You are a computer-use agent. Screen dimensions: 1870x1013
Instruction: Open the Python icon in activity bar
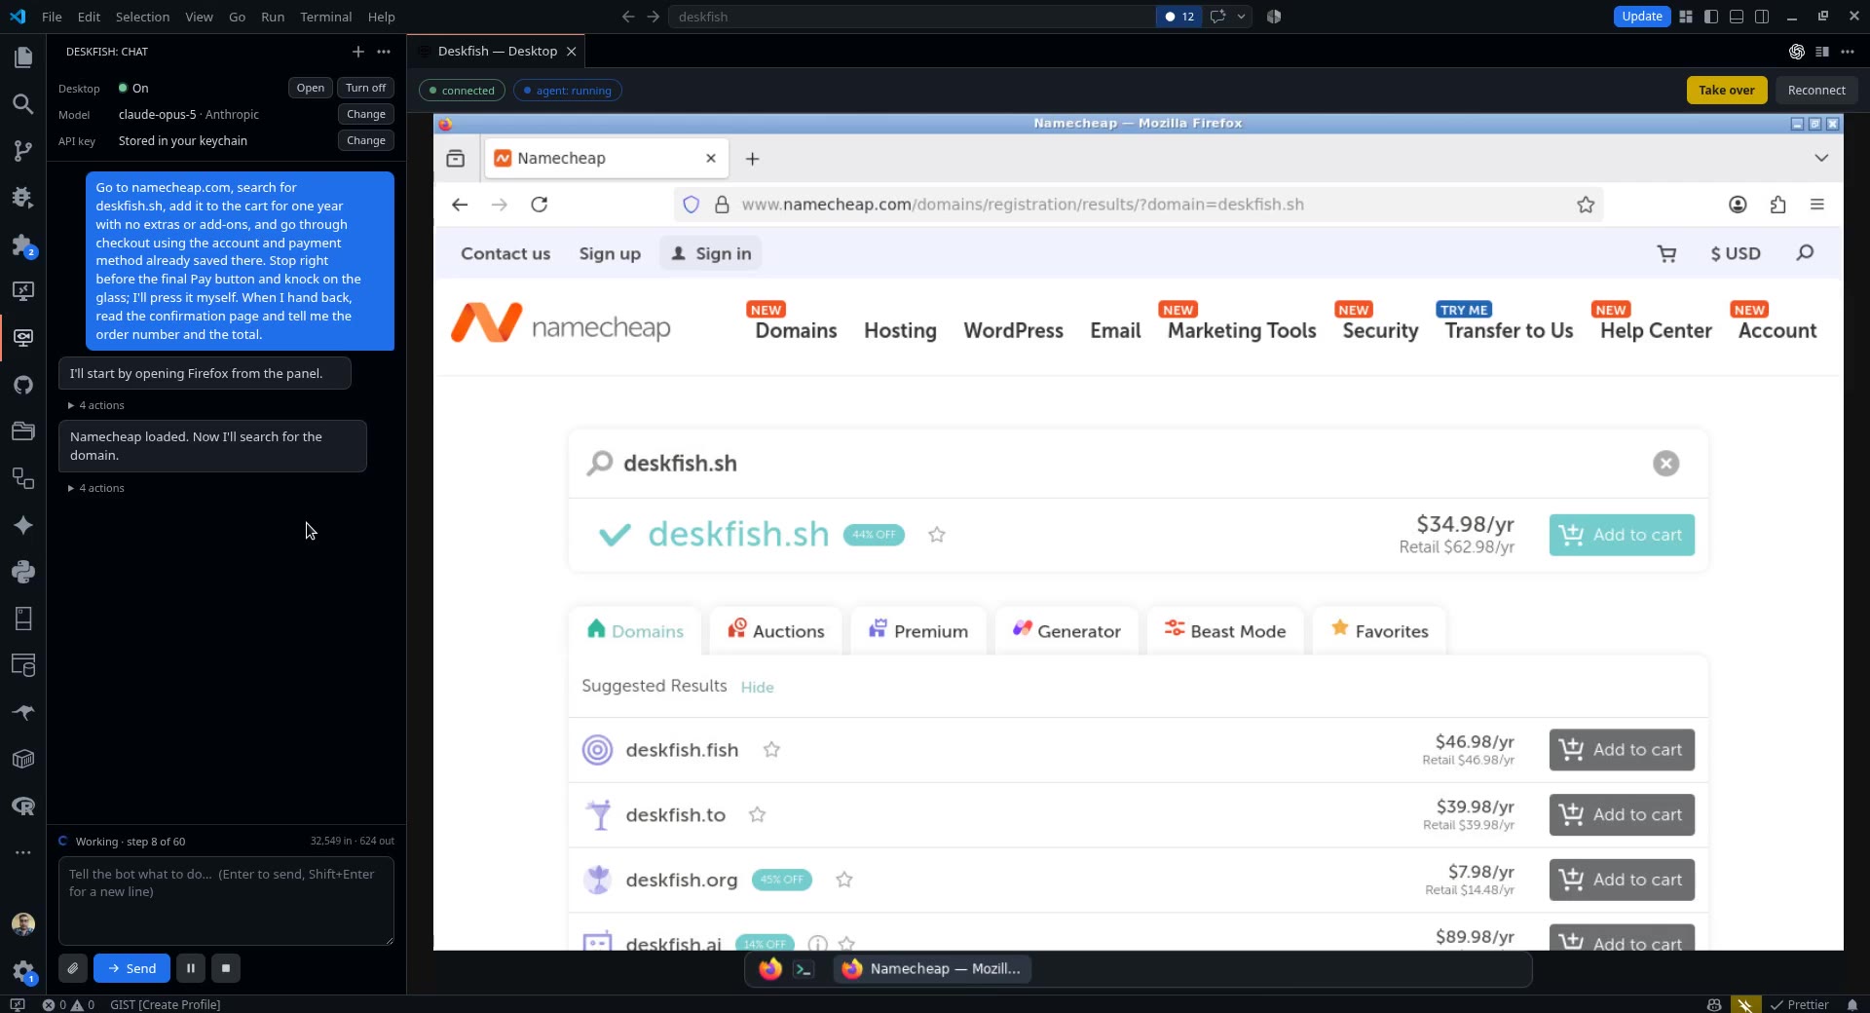click(23, 572)
